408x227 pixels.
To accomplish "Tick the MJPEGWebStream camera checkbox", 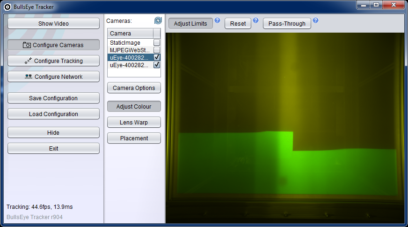I will [157, 50].
